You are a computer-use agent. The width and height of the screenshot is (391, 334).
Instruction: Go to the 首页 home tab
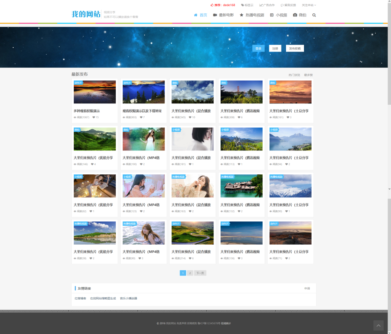(x=200, y=15)
